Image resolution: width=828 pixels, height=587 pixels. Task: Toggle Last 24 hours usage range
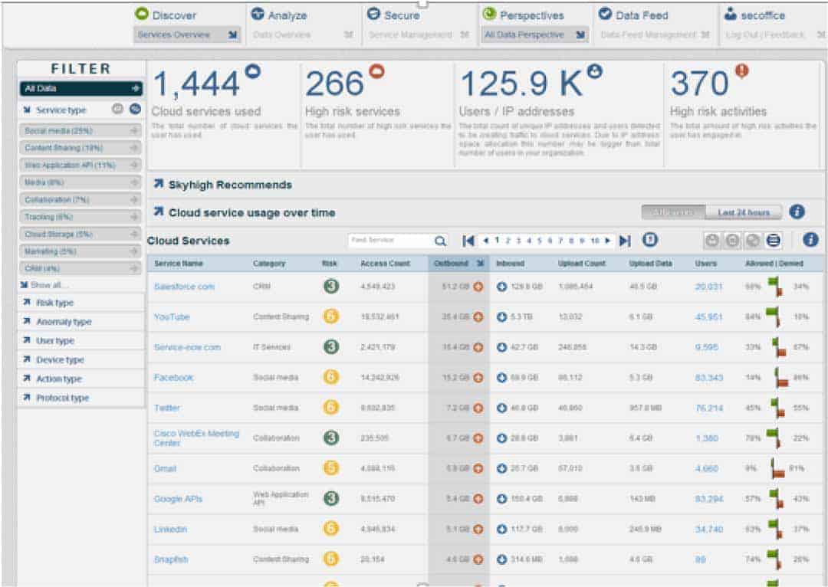tap(744, 212)
